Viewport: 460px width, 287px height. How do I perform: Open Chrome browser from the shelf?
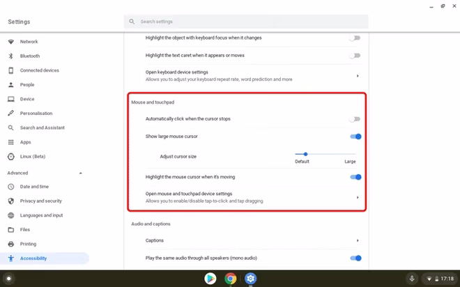pyautogui.click(x=231, y=279)
